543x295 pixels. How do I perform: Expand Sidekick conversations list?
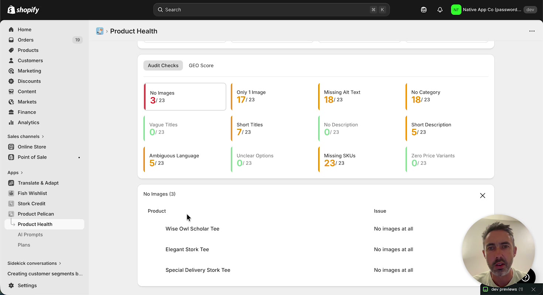coord(60,263)
